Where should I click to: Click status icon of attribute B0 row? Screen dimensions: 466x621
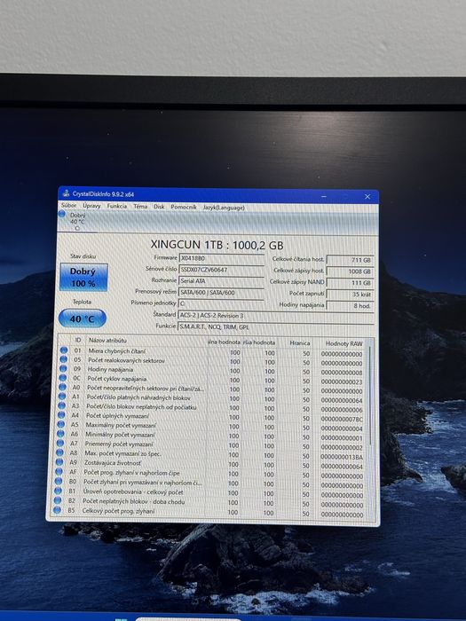[59, 481]
